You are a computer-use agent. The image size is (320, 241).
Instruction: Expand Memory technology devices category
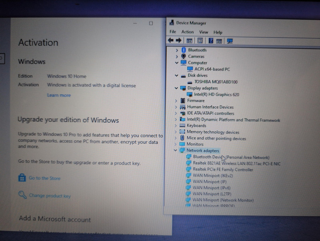(175, 132)
